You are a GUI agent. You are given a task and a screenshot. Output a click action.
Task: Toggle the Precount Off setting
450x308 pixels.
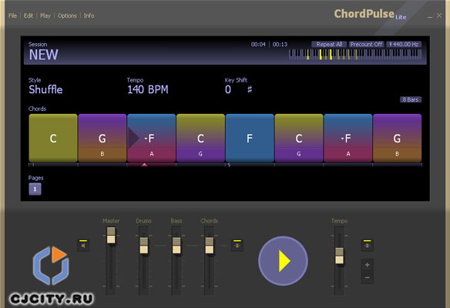click(366, 44)
